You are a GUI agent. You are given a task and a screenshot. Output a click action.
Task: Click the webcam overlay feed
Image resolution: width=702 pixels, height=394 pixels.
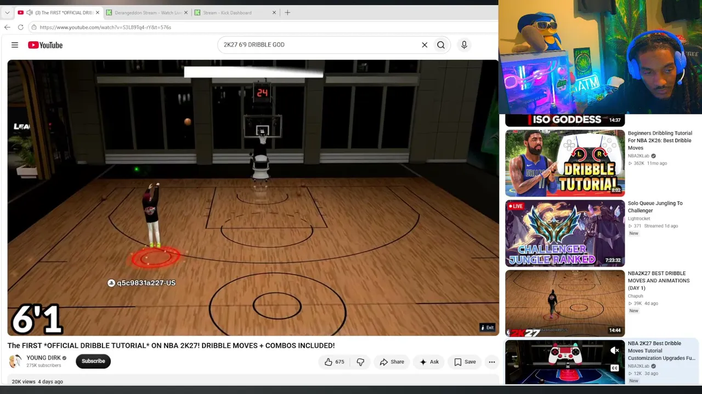(600, 57)
